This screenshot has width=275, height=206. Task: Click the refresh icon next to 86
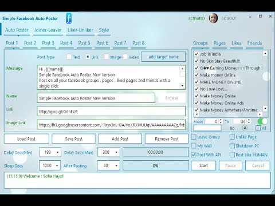coord(245,128)
